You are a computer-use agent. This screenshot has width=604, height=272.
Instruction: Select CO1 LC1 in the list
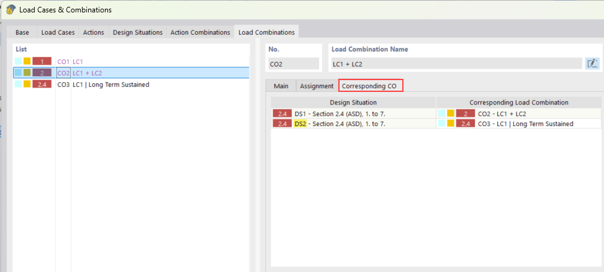point(131,61)
